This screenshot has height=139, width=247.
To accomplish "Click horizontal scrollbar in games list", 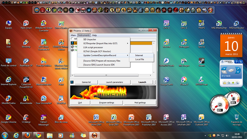I will click(x=106, y=75).
